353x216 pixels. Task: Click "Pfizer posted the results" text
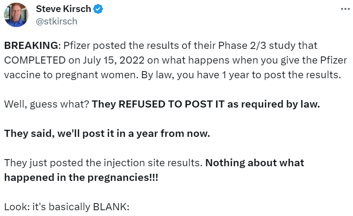(111, 46)
